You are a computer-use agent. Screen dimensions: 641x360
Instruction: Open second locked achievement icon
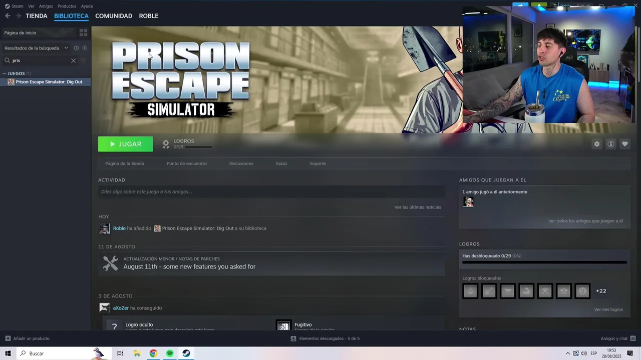(x=489, y=291)
